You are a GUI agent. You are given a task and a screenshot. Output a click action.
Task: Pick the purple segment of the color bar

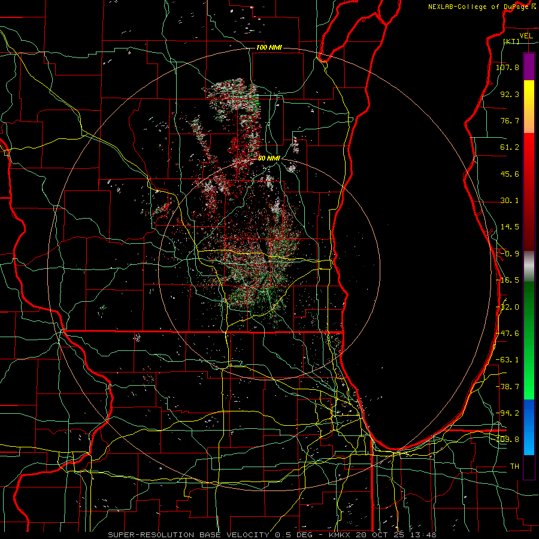(529, 66)
